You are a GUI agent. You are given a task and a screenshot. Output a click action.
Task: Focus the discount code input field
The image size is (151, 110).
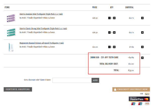tap(72, 80)
